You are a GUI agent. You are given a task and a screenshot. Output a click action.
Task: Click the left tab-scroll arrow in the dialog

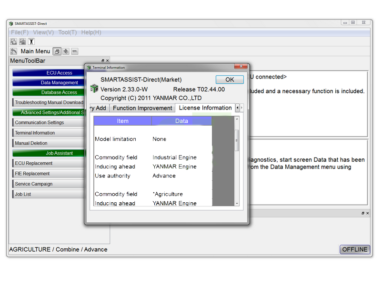coord(237,108)
